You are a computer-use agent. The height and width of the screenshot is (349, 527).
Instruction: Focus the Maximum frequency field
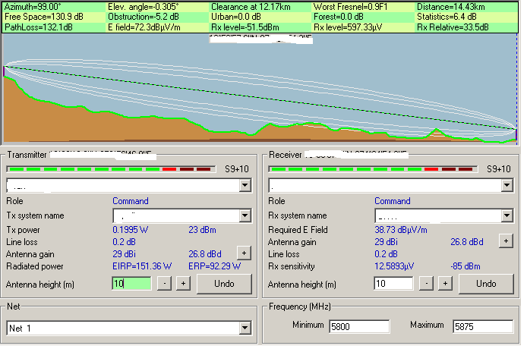pyautogui.click(x=482, y=326)
